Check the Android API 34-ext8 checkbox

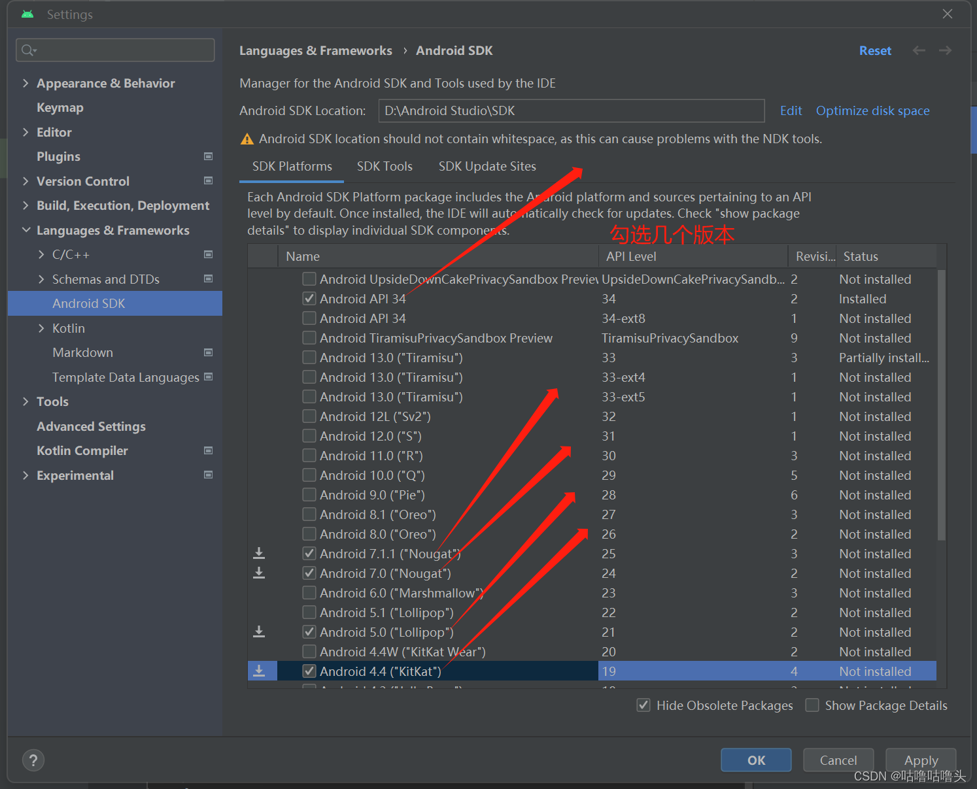click(309, 318)
